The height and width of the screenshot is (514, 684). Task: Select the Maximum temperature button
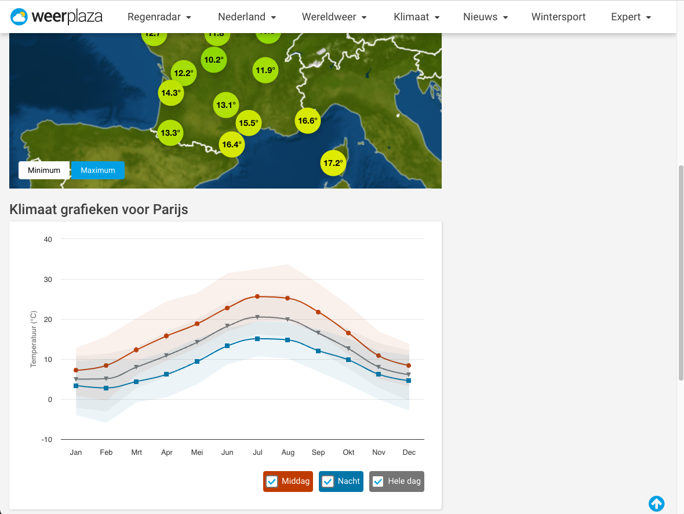[98, 170]
